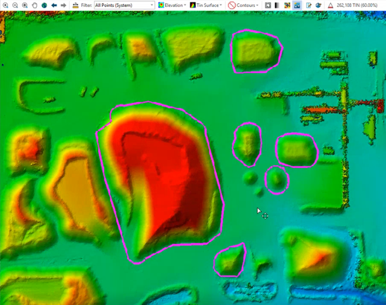Screen dimensions: 386x305
Task: Click the multicolored classification grid icon
Action: pos(287,5)
